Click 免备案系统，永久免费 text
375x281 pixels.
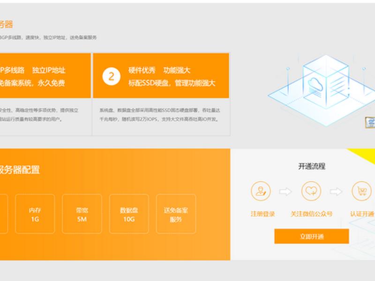32,83
